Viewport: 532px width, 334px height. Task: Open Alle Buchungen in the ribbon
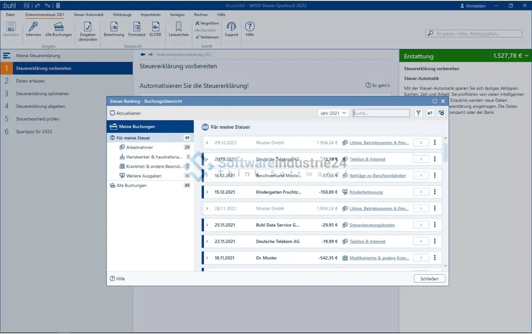[59, 27]
